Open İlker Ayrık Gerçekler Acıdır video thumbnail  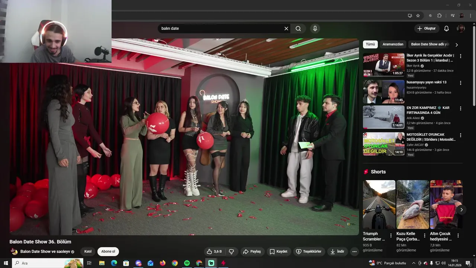pyautogui.click(x=384, y=64)
